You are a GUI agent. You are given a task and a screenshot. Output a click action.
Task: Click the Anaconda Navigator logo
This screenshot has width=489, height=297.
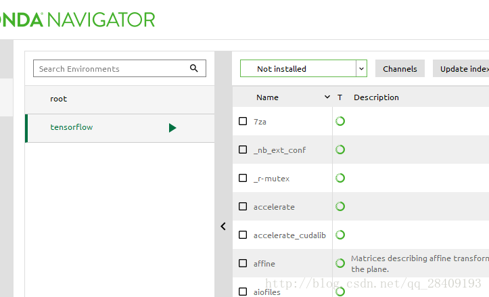pyautogui.click(x=77, y=20)
